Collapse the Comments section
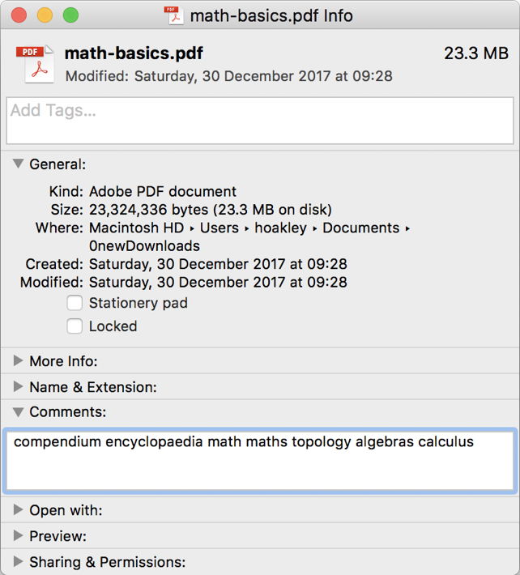The width and height of the screenshot is (520, 575). [x=18, y=412]
